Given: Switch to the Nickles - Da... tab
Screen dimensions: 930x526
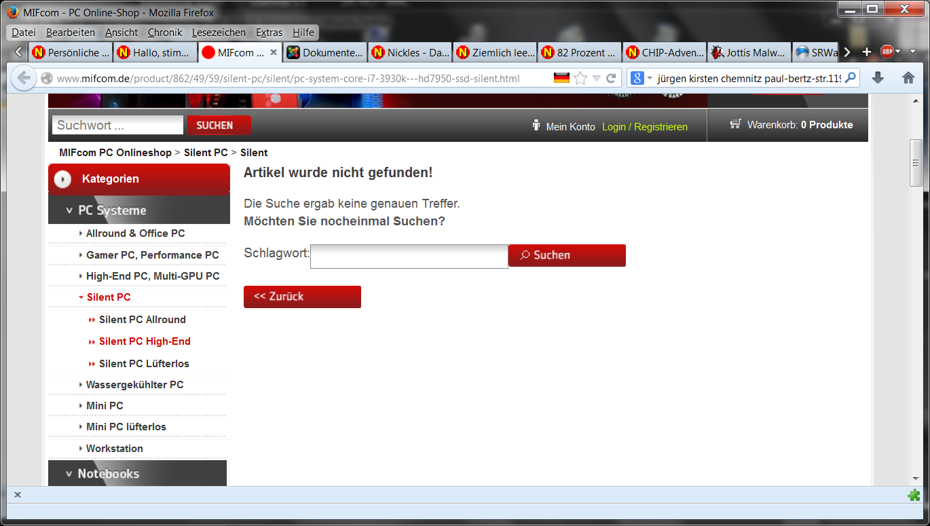Looking at the screenshot, I should (x=410, y=52).
